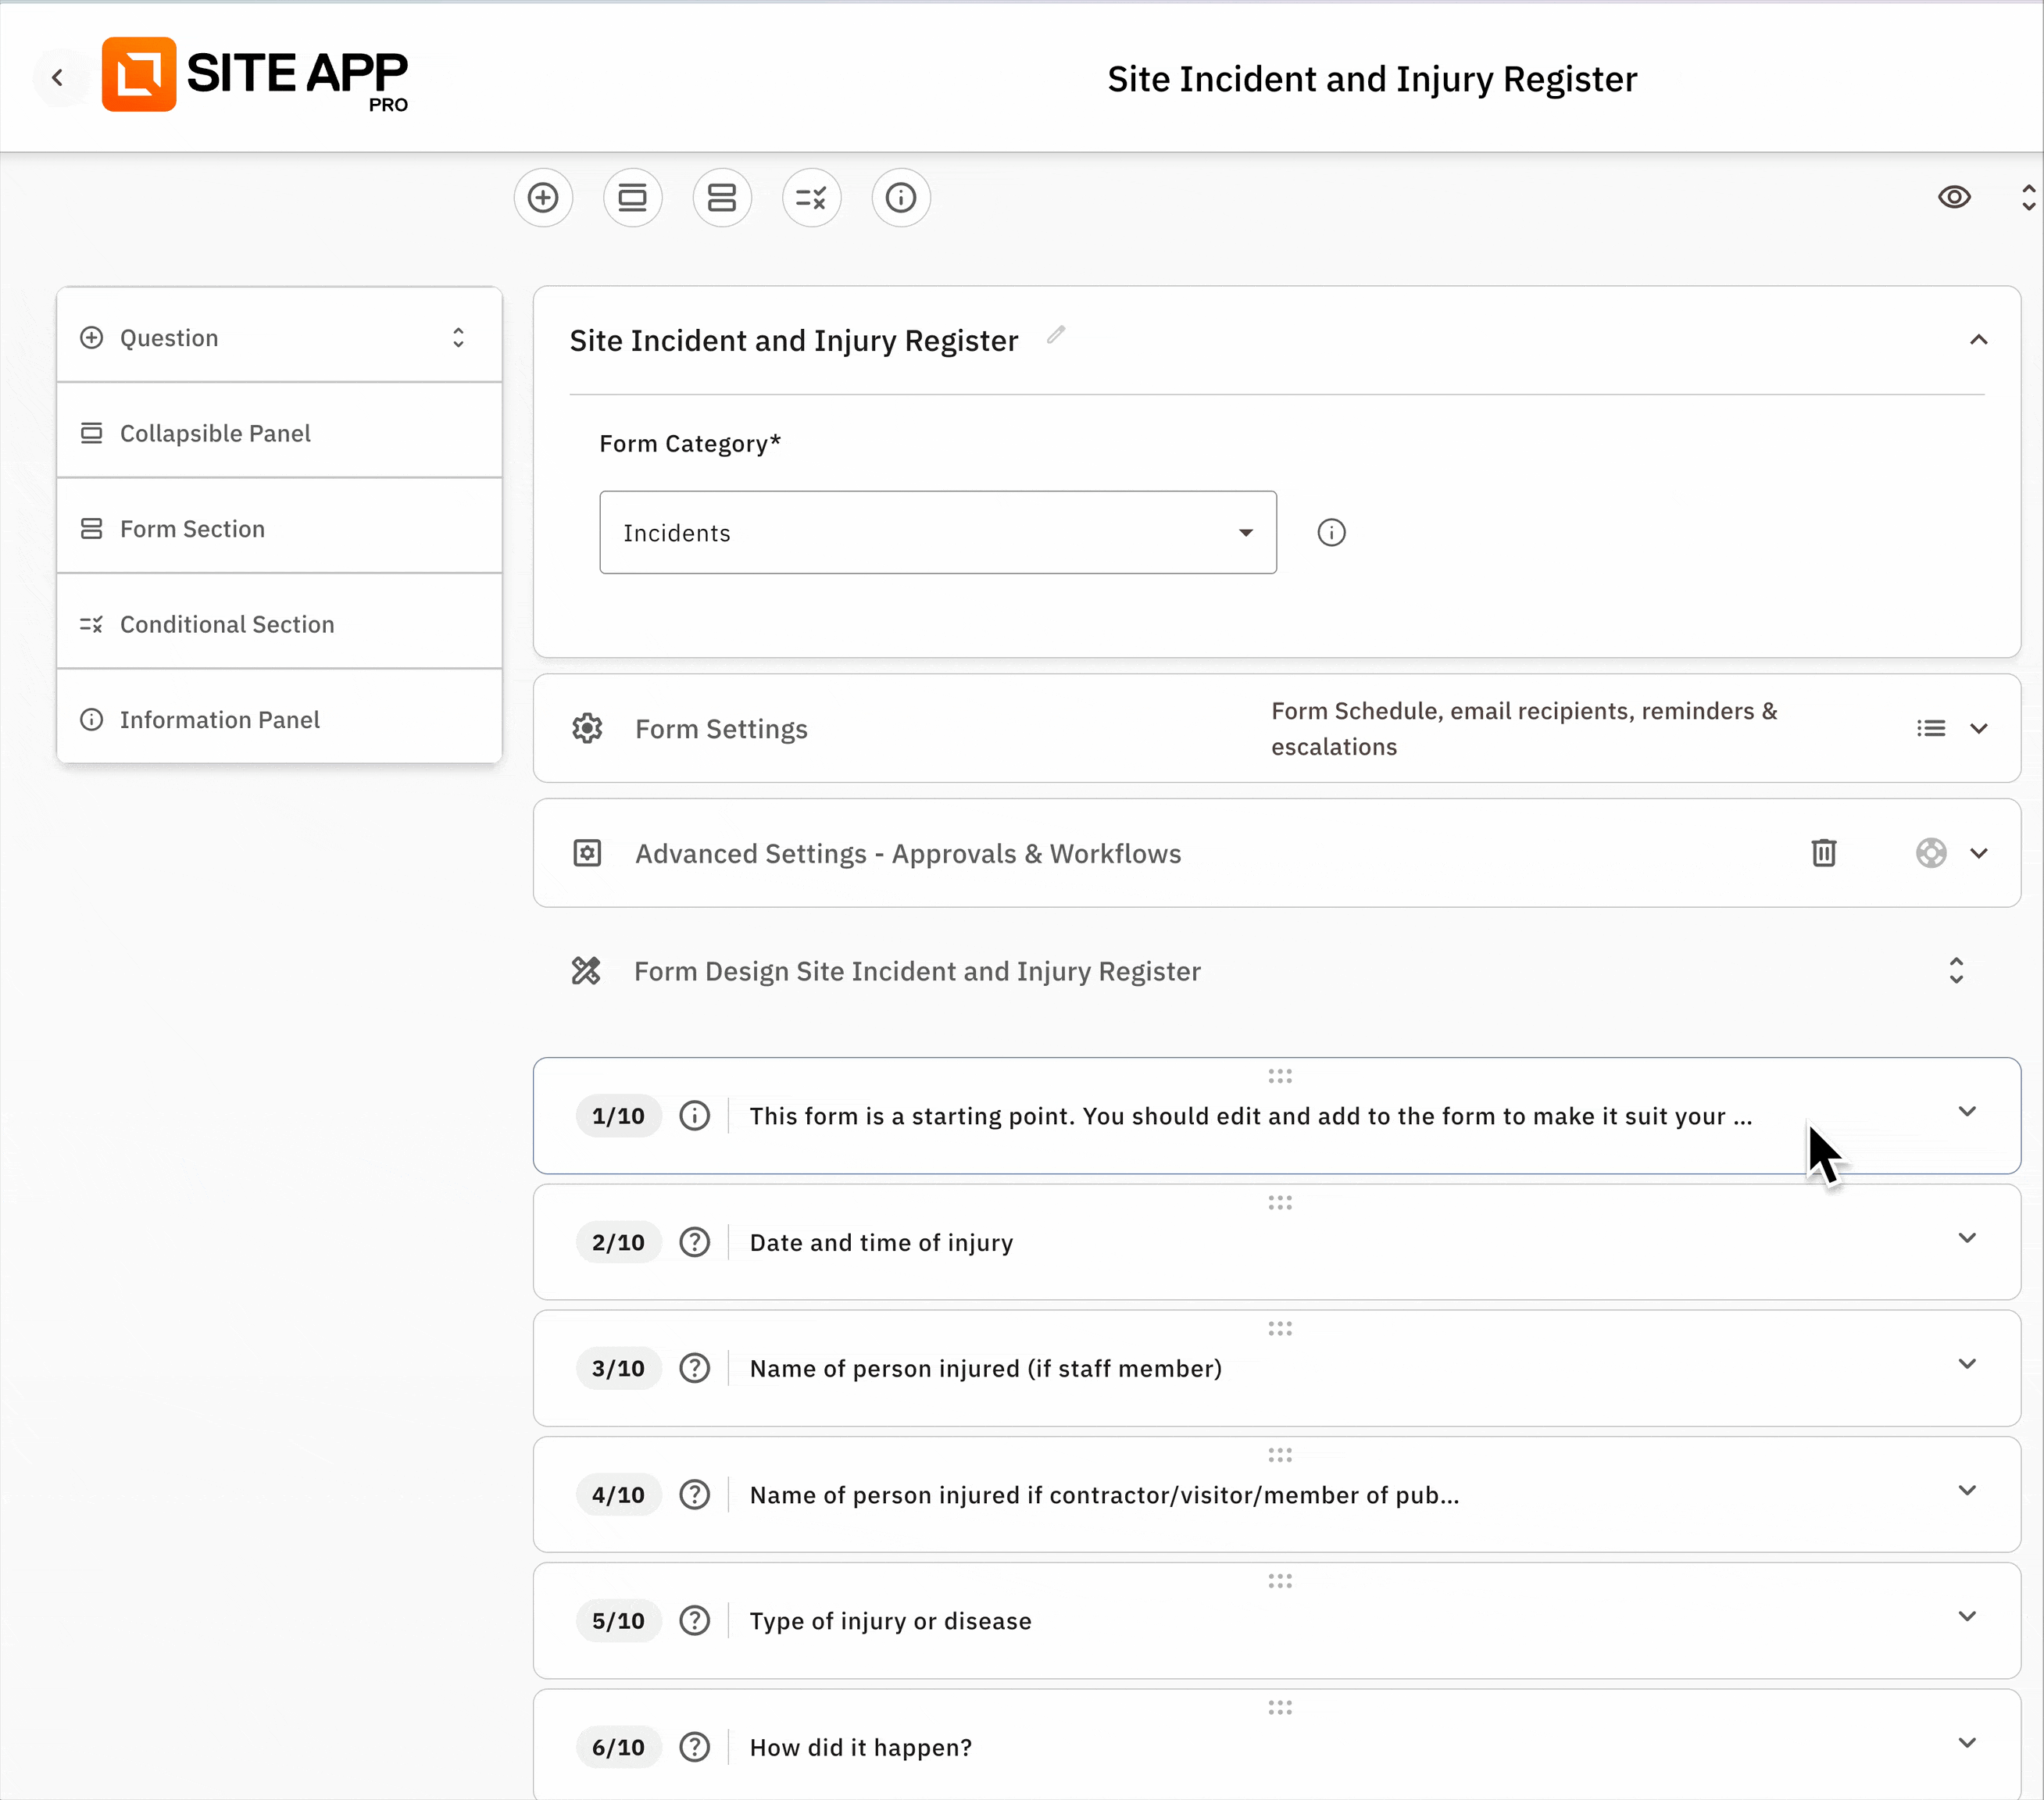Click the form section toolbar icon

point(722,198)
